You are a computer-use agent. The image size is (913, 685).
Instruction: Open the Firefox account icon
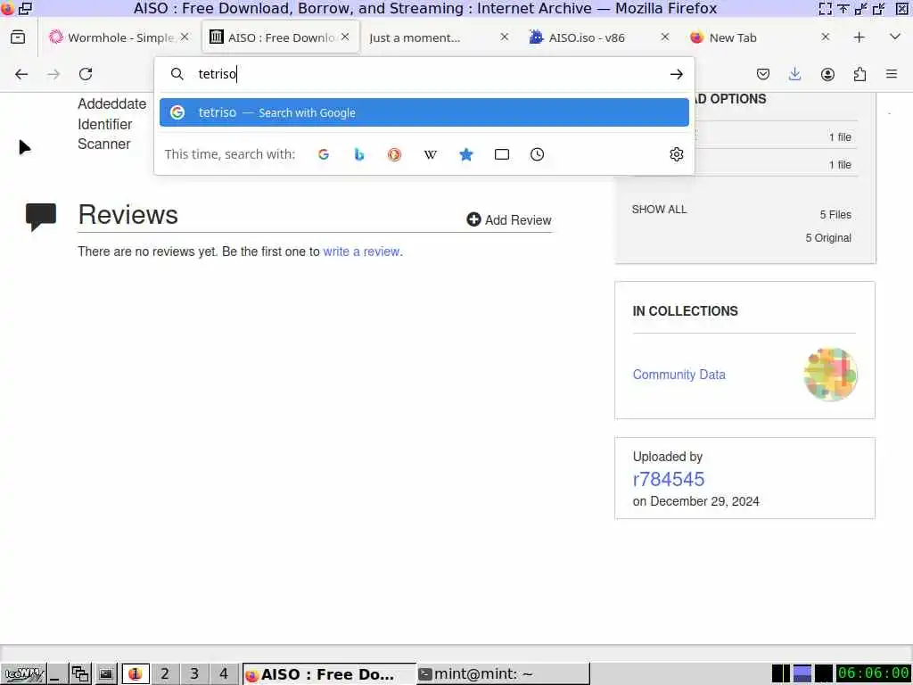tap(827, 74)
